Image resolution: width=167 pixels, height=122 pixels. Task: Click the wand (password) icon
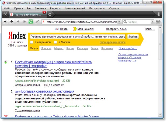[37, 22]
